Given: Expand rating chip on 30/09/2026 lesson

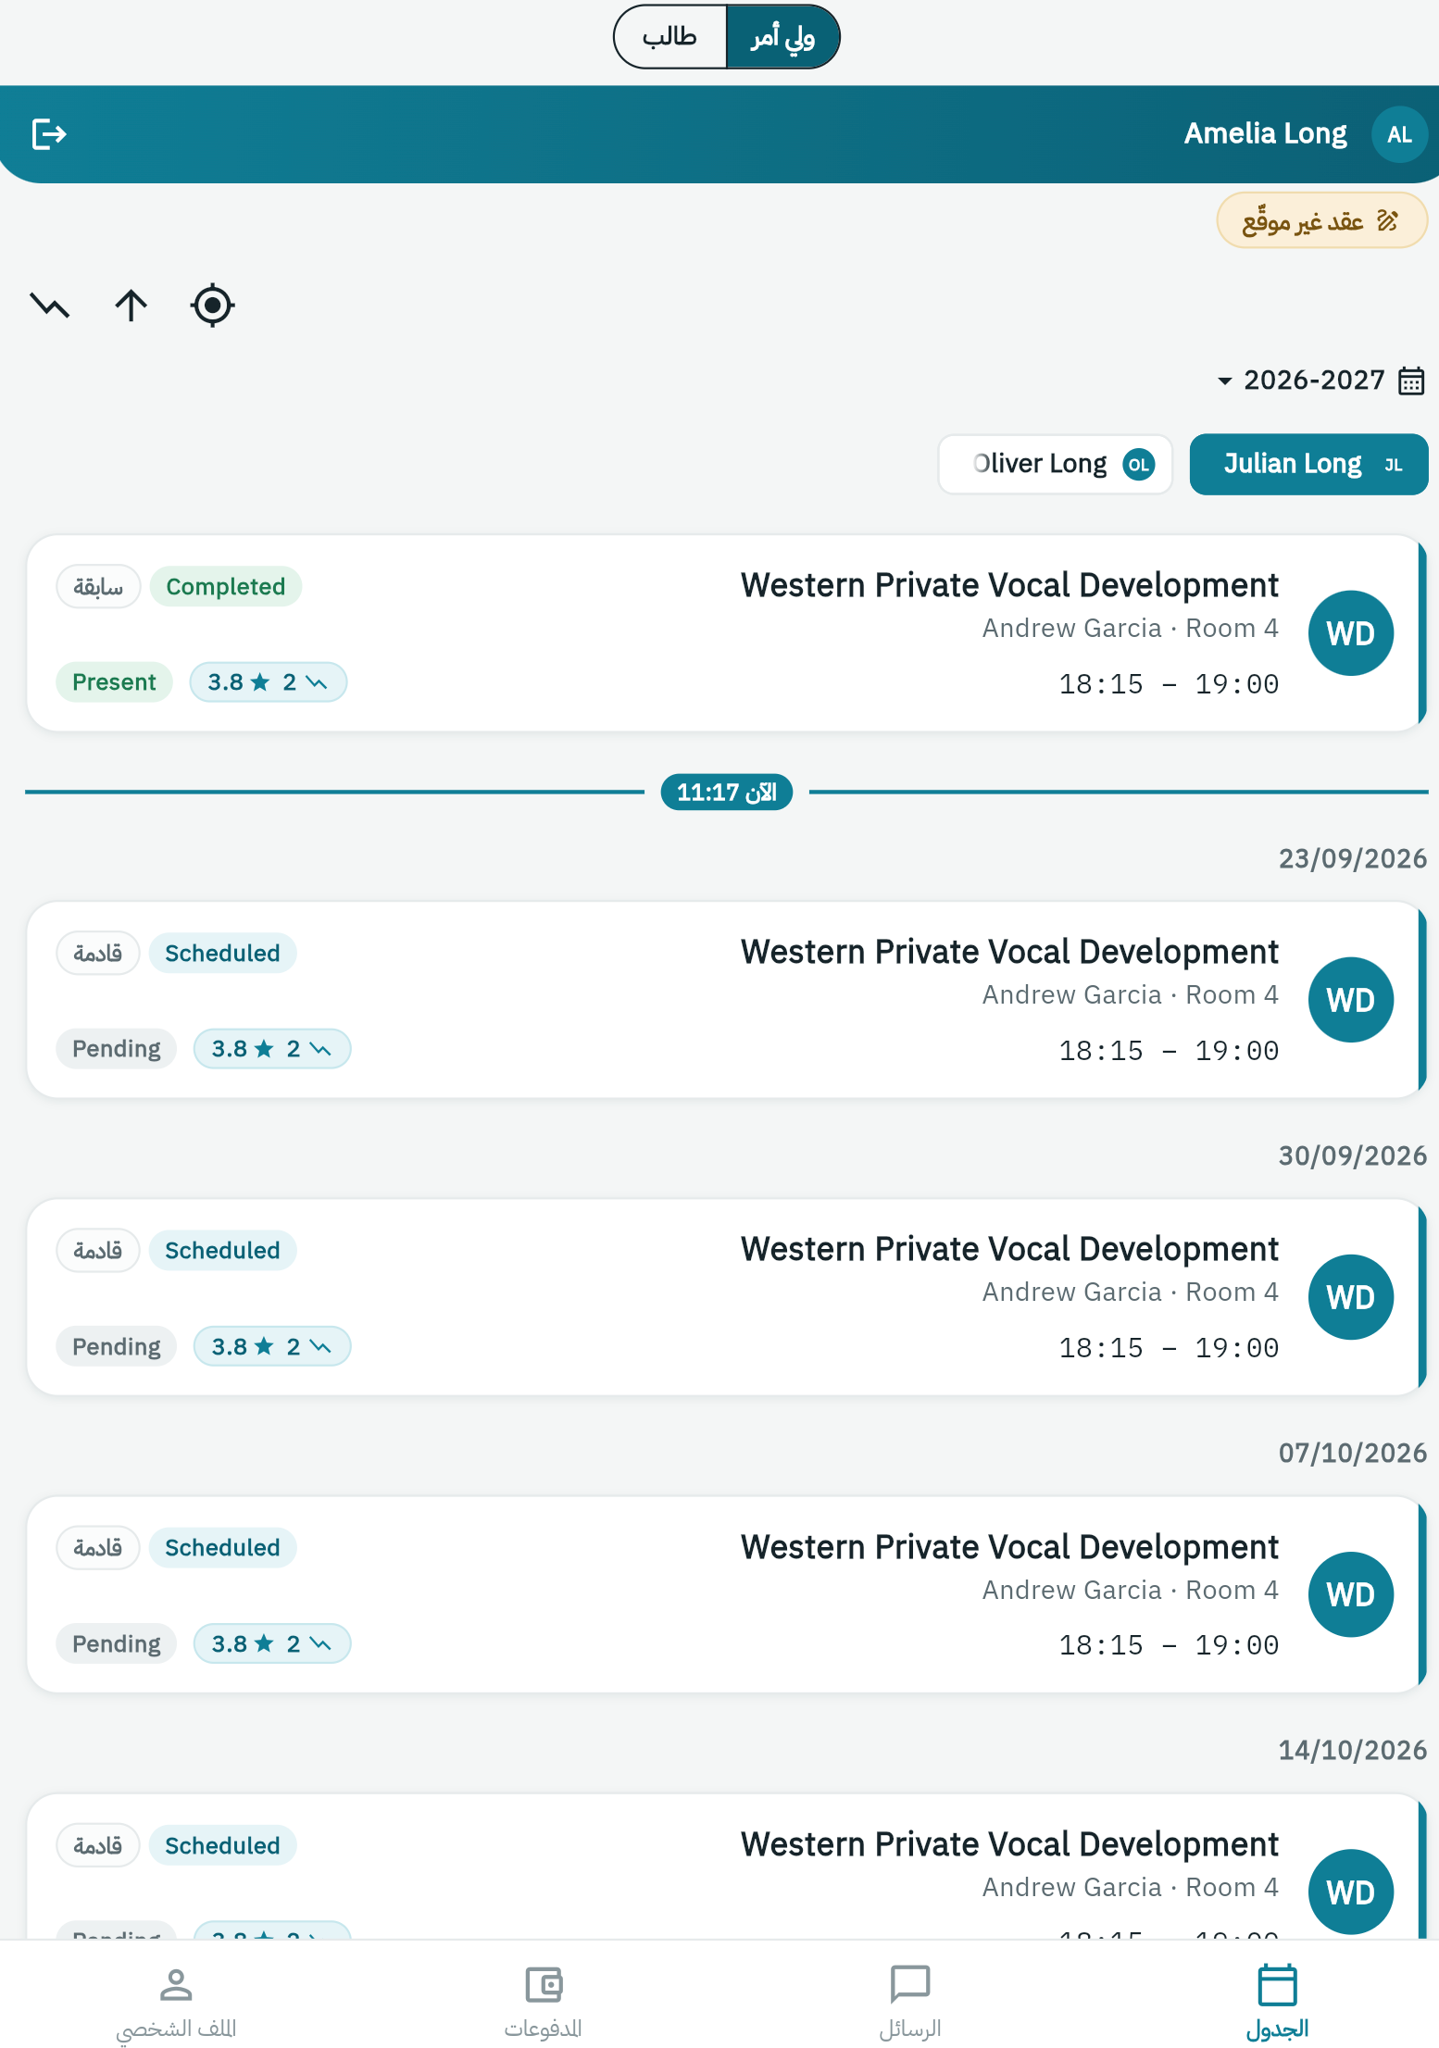Looking at the screenshot, I should 271,1346.
